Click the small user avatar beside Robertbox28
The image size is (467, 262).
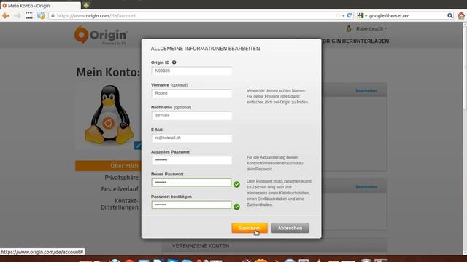pos(349,28)
